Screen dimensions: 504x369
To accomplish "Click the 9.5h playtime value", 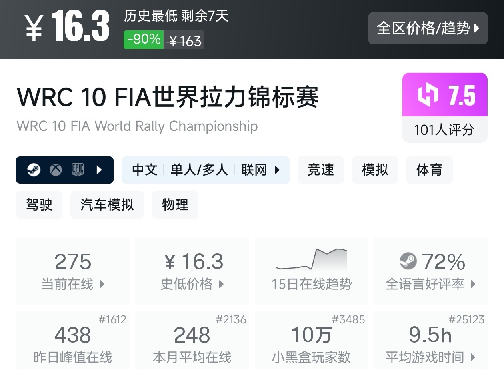I will point(430,335).
